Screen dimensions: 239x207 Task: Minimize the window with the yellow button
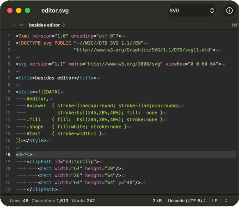[x=19, y=11]
